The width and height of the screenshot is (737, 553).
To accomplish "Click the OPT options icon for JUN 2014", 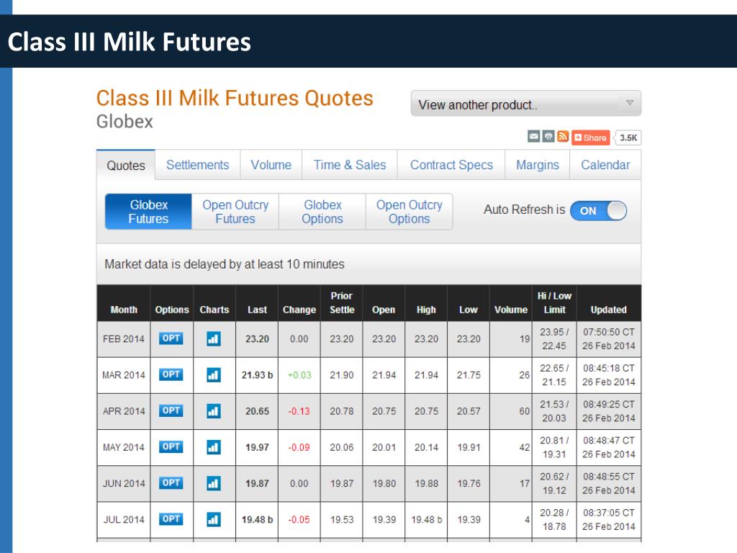I will (x=171, y=483).
